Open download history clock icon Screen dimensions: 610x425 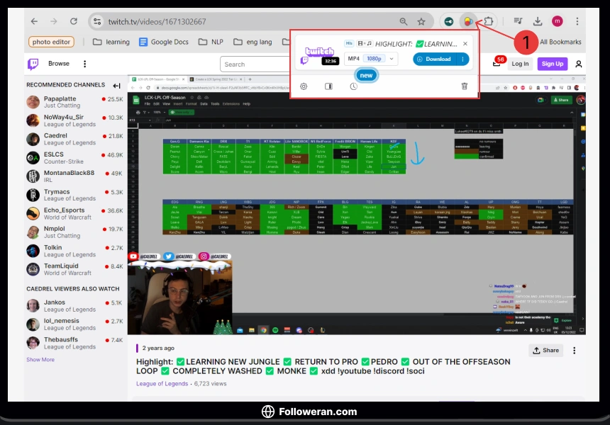[x=353, y=86]
